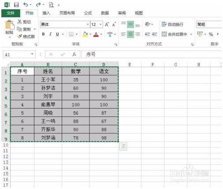Open the font name dropdown
Screen dimensions: 223x189
point(88,24)
